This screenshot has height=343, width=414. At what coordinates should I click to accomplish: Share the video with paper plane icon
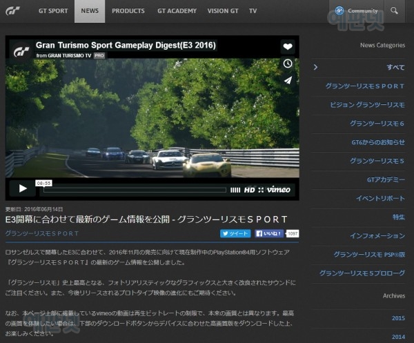[x=288, y=80]
